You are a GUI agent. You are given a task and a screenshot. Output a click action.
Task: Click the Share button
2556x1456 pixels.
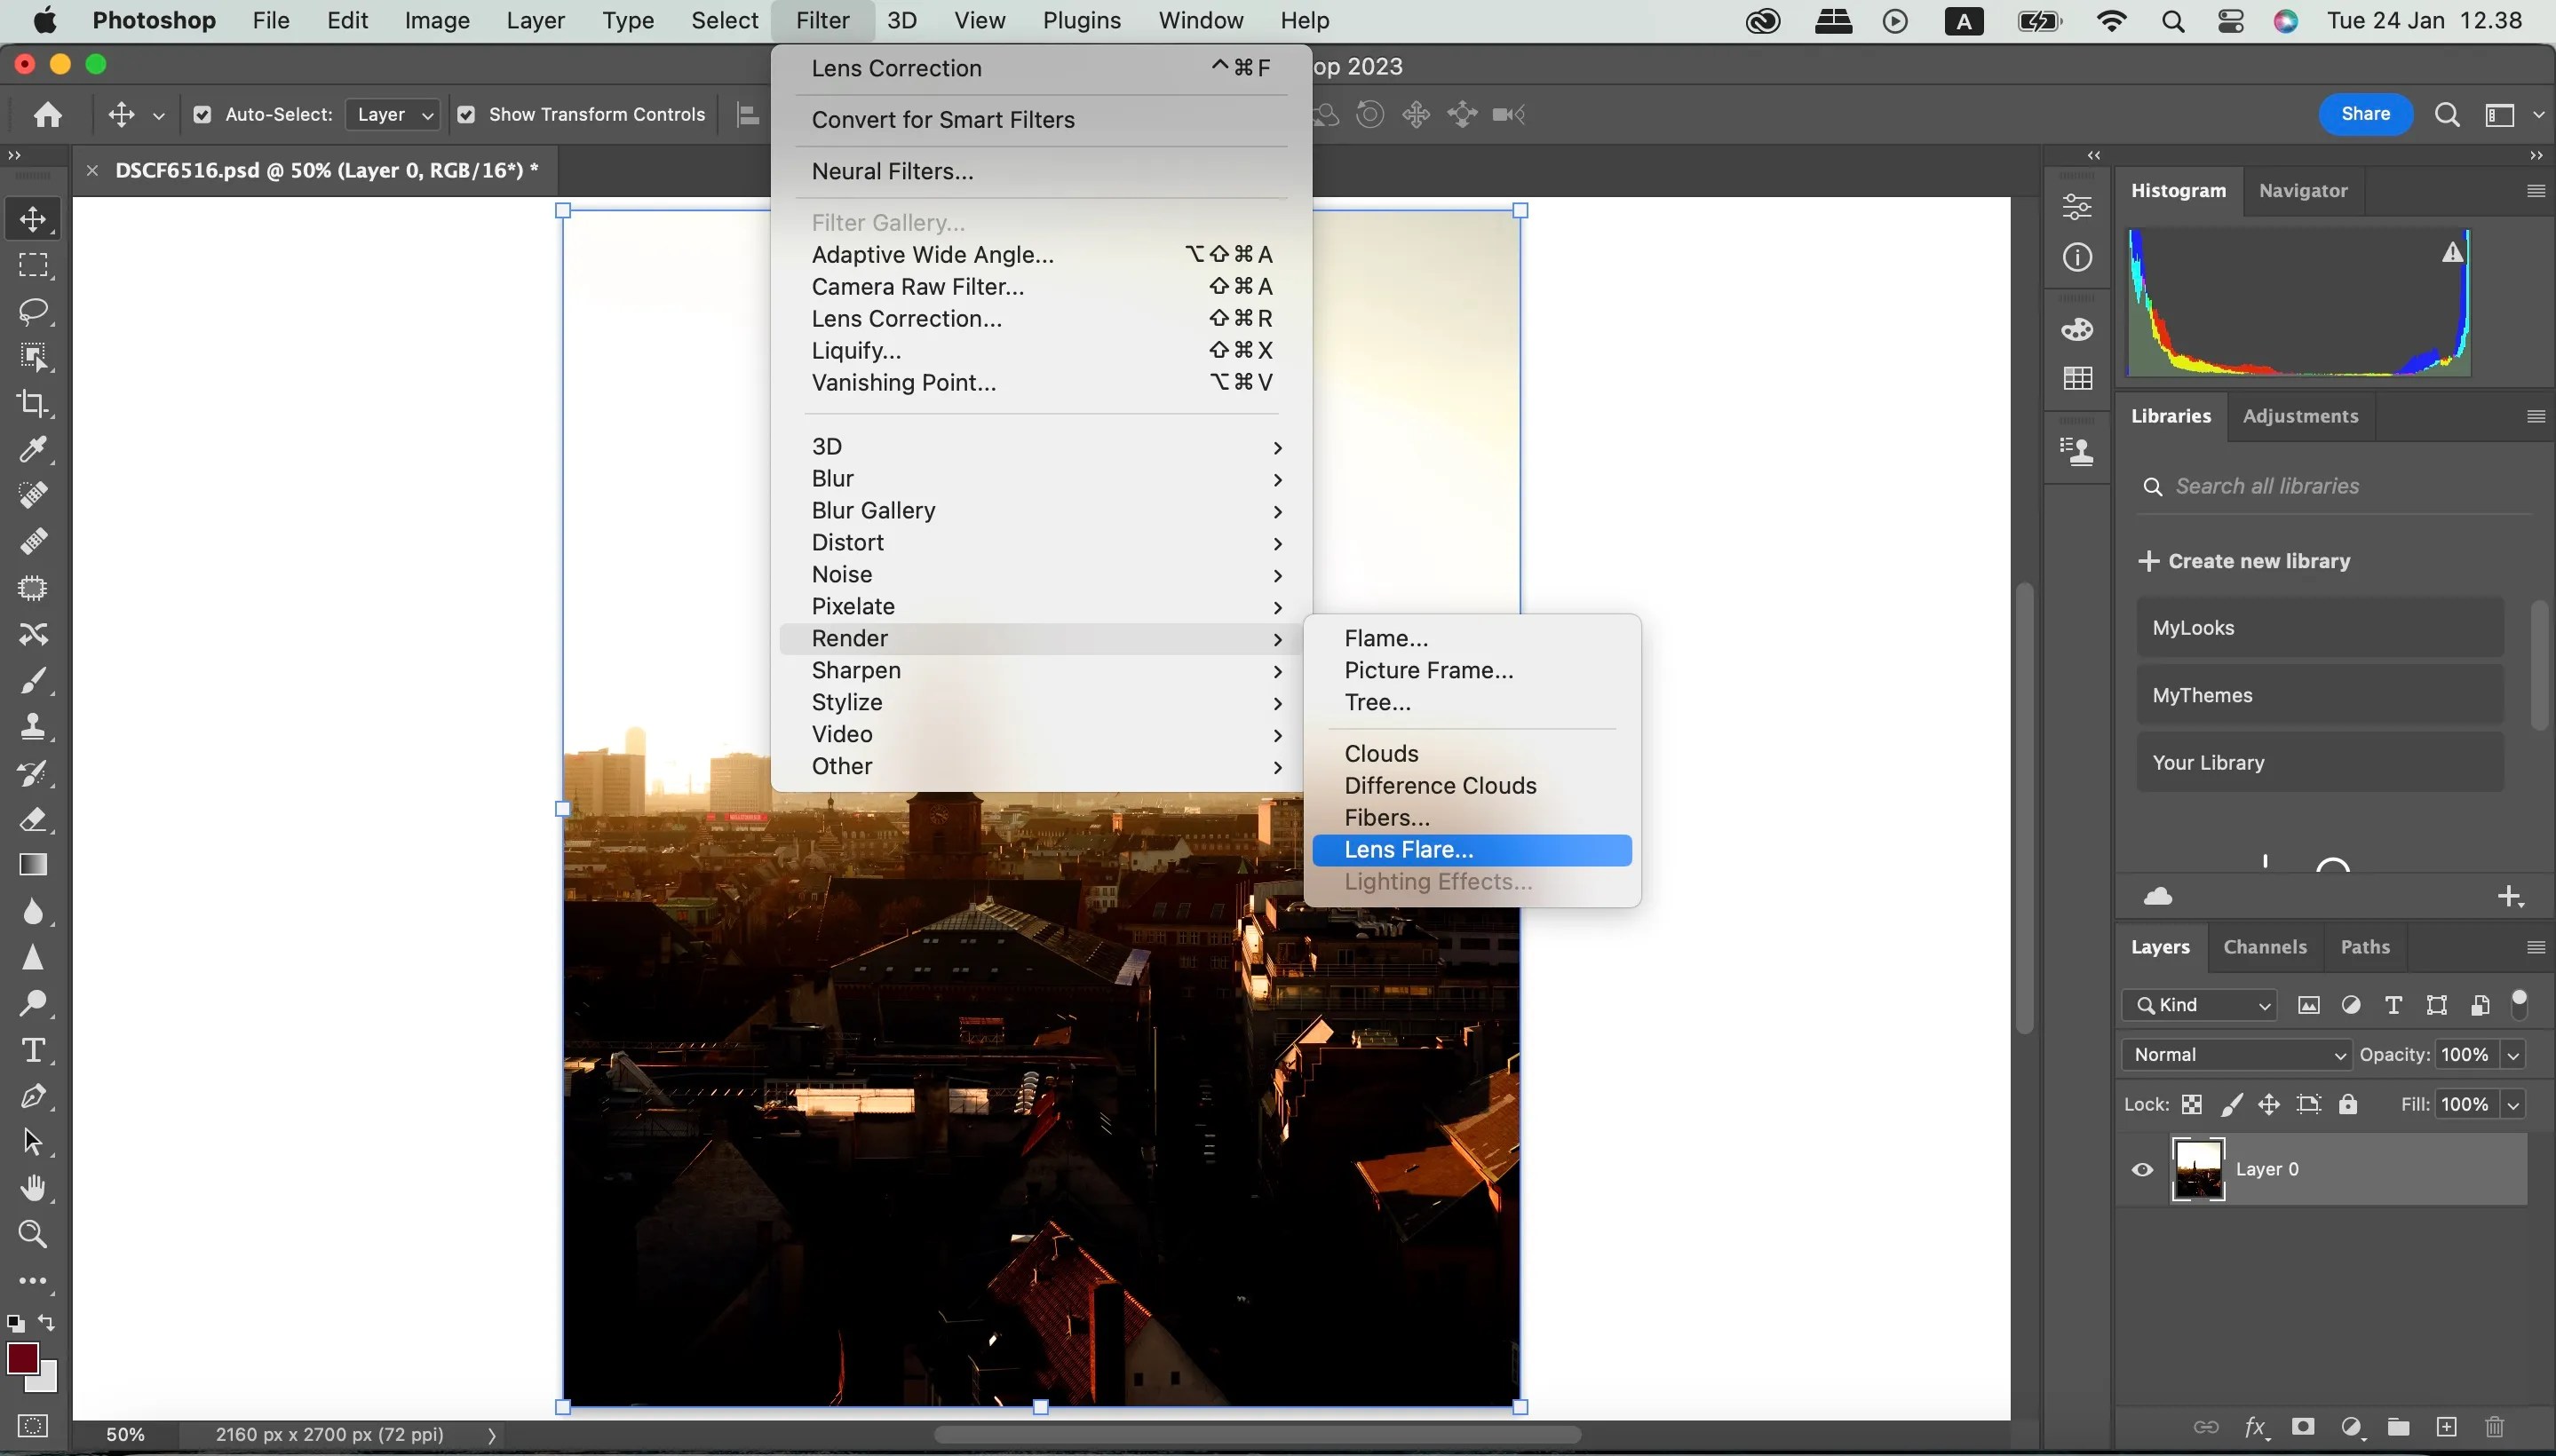click(2365, 114)
